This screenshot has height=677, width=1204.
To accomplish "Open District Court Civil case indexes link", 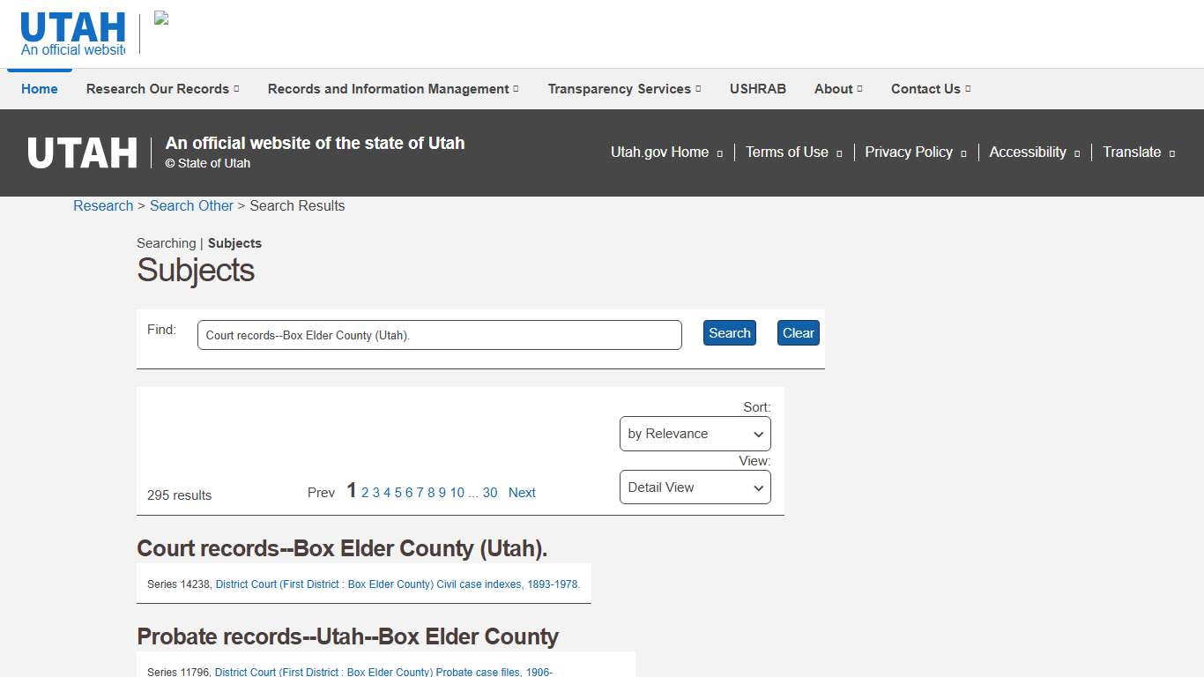I will coord(398,584).
